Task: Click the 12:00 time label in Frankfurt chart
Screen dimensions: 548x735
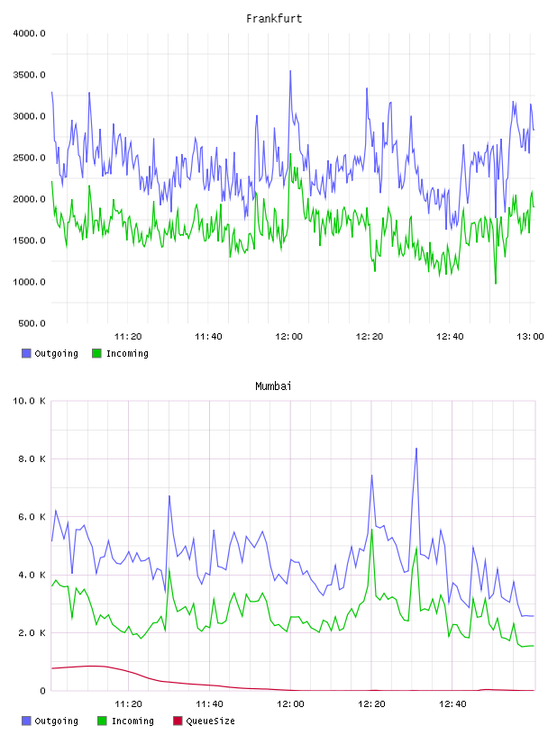Action: 288,337
